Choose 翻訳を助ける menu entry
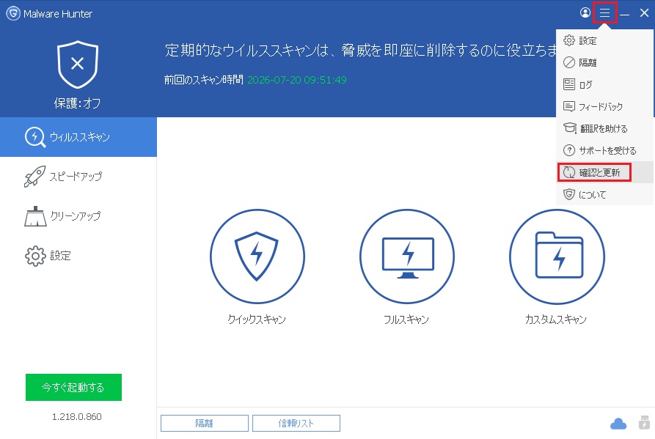The width and height of the screenshot is (655, 439). 605,128
